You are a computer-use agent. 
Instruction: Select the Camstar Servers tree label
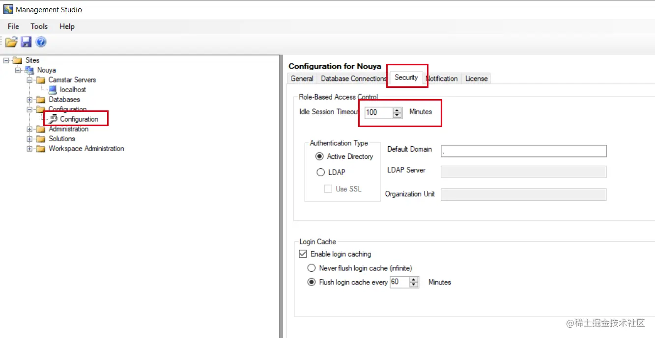(x=72, y=80)
